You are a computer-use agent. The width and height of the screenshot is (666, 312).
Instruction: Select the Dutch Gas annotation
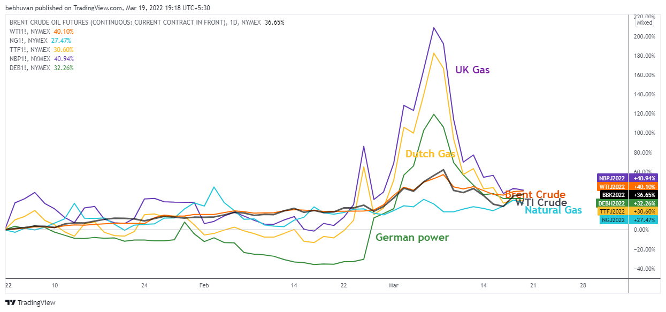(x=431, y=154)
